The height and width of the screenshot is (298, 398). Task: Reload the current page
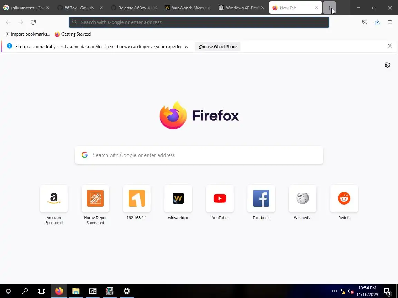coord(33,22)
